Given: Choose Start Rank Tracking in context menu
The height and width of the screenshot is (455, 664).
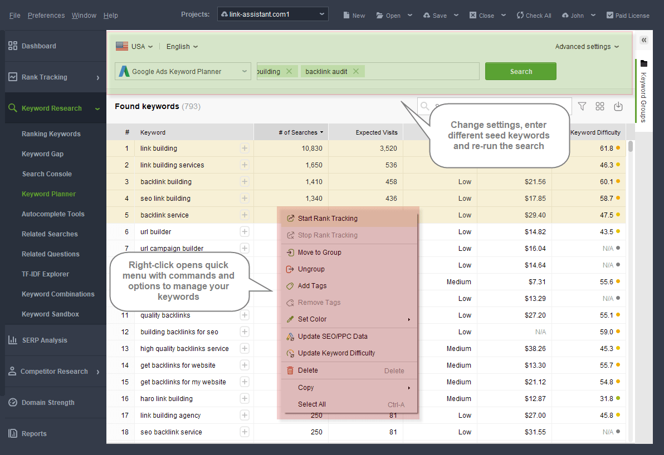Looking at the screenshot, I should (x=349, y=218).
